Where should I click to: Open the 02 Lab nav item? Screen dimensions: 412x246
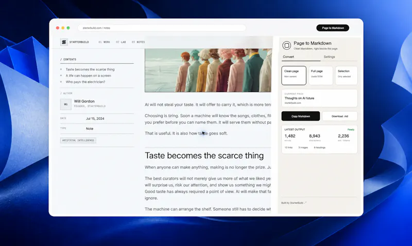(x=121, y=42)
